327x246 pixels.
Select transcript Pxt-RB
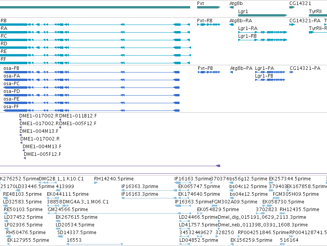point(204,21)
